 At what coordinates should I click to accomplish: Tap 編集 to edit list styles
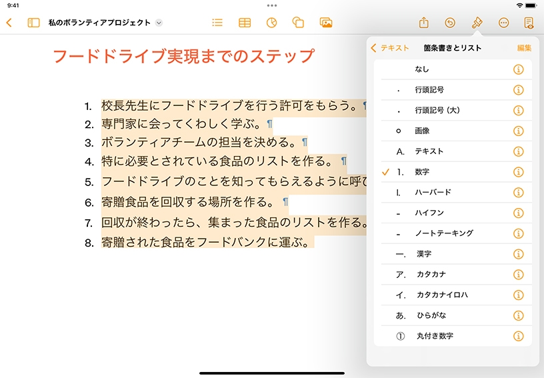coord(524,48)
